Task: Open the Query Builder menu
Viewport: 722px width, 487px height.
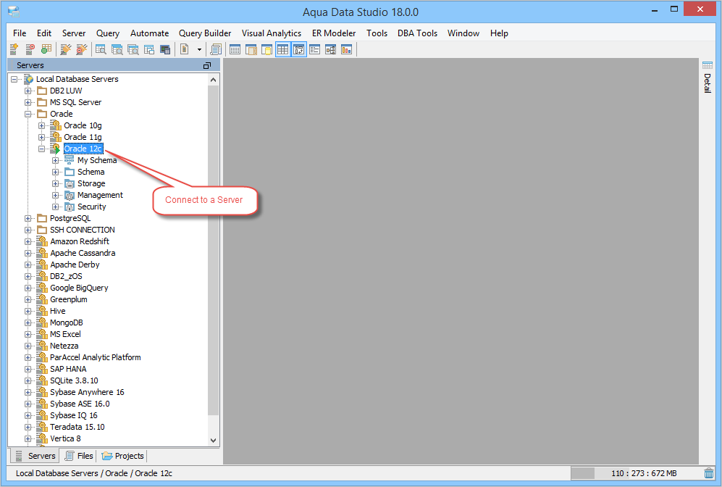Action: [205, 33]
